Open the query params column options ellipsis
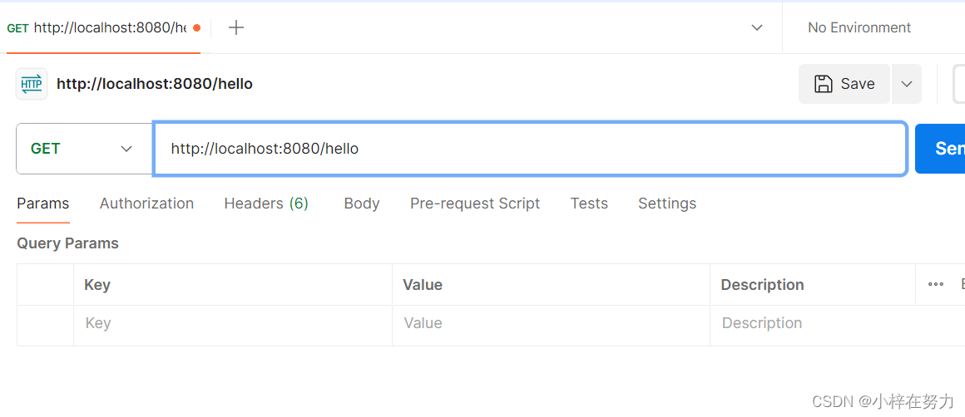Viewport: 965px width, 417px height. [x=936, y=284]
